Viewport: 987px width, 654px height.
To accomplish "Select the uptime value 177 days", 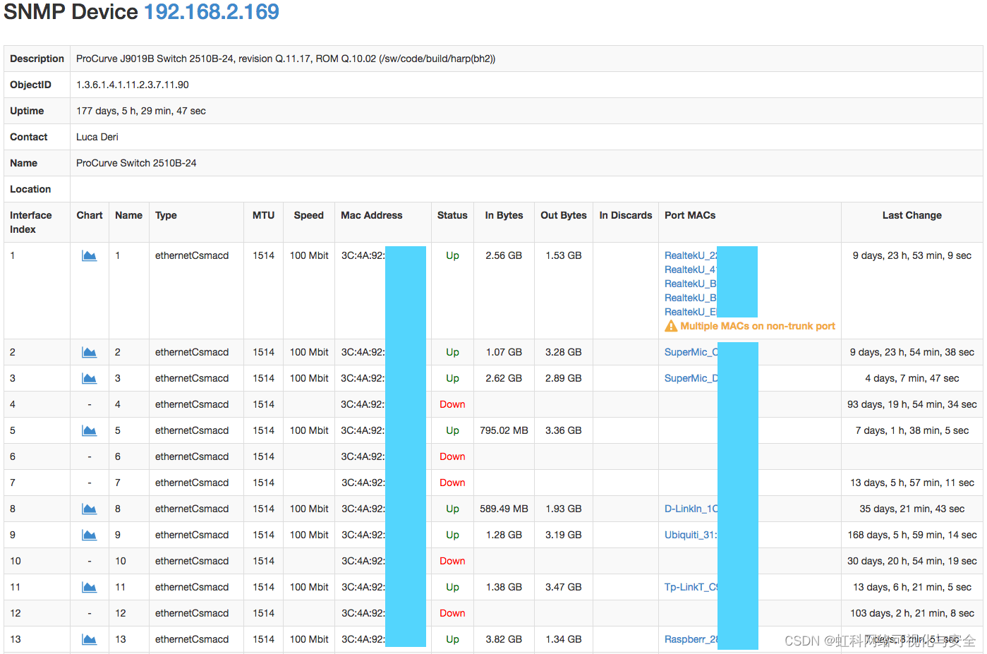I will (x=141, y=111).
